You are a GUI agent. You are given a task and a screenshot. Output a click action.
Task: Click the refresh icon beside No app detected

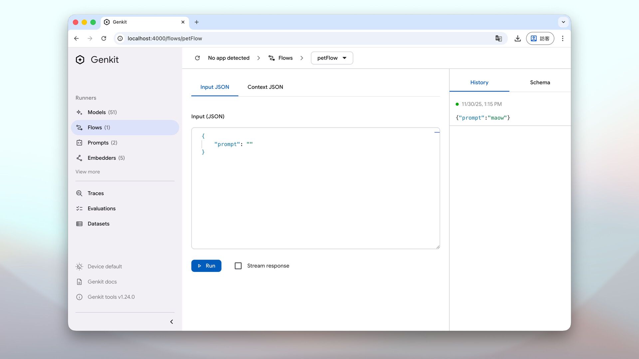197,58
